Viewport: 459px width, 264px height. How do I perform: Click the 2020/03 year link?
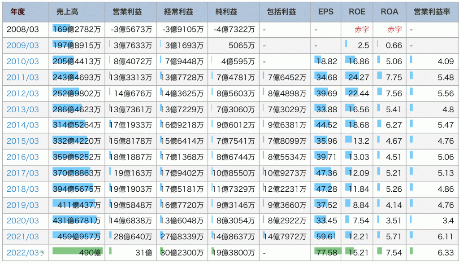(x=23, y=220)
